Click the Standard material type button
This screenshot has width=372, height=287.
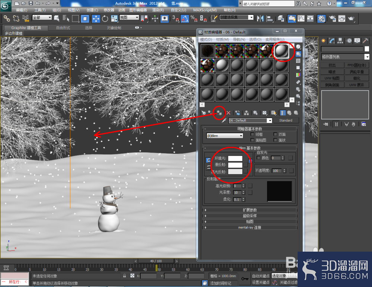click(286, 120)
